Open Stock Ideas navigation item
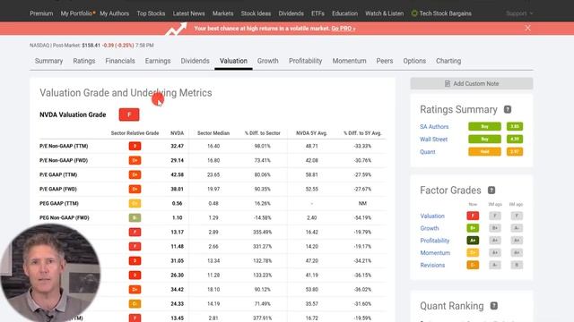 [256, 13]
